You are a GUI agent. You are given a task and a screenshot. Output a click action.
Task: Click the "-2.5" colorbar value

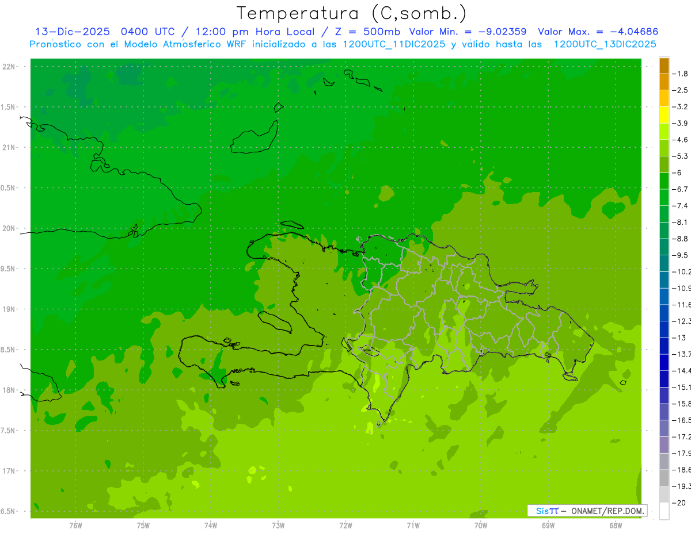[x=679, y=90]
